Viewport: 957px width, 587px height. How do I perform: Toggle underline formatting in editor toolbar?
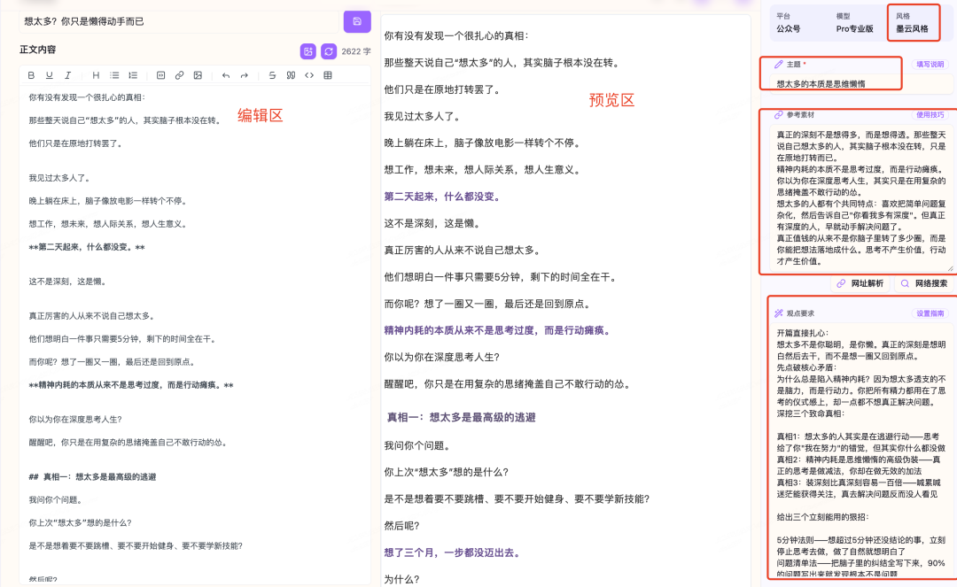pos(50,75)
